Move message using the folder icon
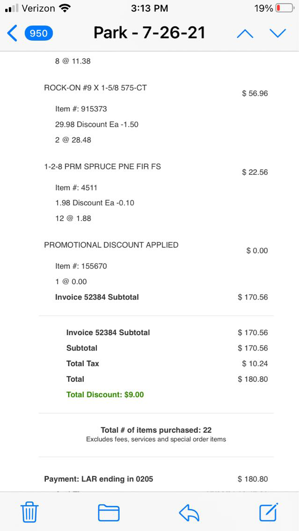The image size is (299, 531). 109,512
